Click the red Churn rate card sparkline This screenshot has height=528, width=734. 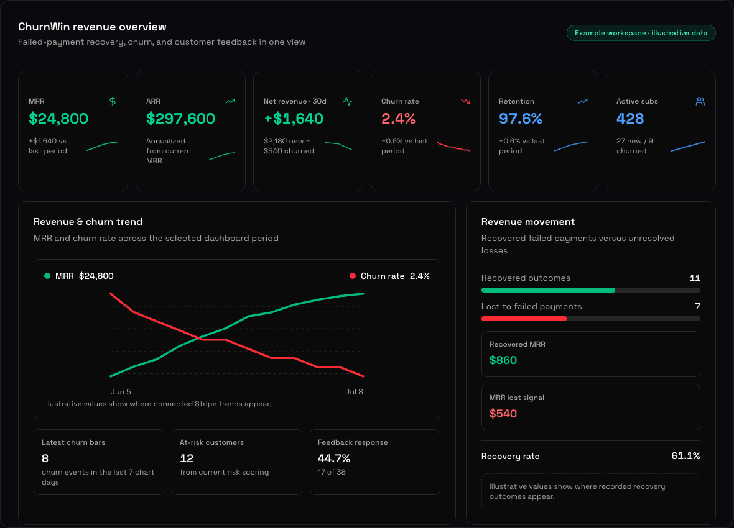453,146
